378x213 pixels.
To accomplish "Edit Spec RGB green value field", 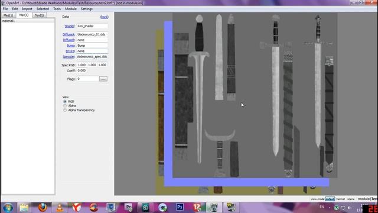I will click(92, 65).
